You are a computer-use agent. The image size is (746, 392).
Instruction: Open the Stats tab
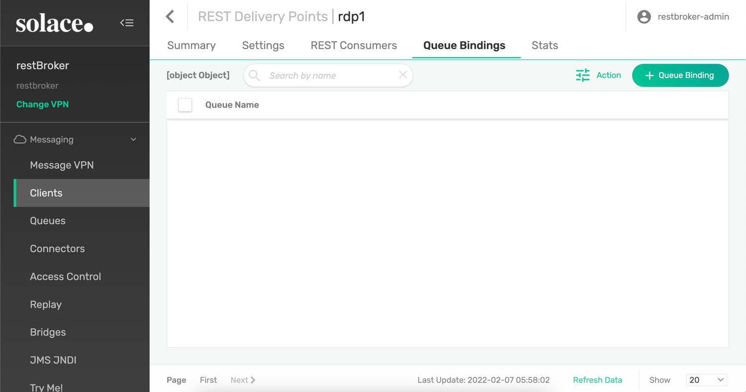point(545,45)
